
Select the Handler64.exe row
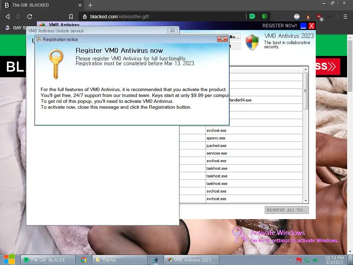coord(266,100)
